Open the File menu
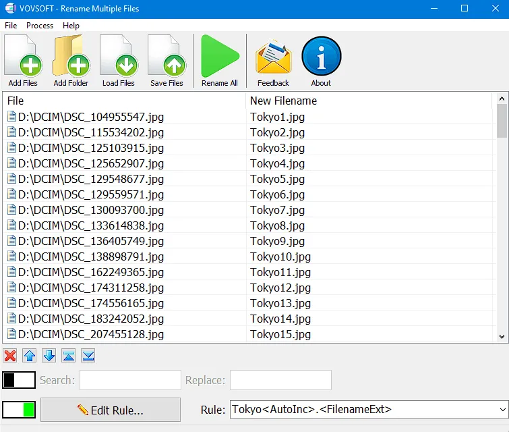The image size is (509, 432). coord(11,26)
